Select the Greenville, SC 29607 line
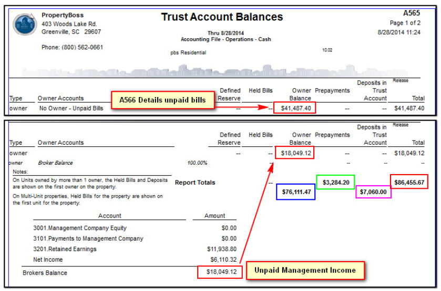This screenshot has height=291, width=441. tap(71, 32)
